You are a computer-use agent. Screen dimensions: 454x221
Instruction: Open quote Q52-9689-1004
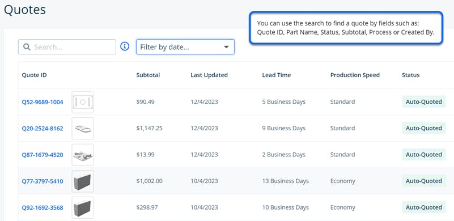coord(43,102)
